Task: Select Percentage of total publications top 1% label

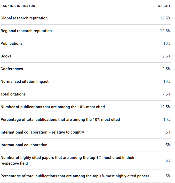Action: coord(75,176)
